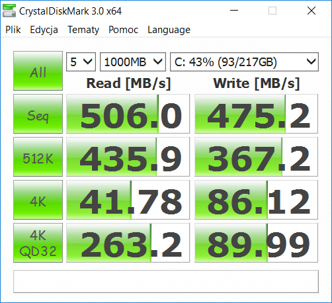Start the Seq sequential test
This screenshot has height=303, width=332.
click(38, 114)
